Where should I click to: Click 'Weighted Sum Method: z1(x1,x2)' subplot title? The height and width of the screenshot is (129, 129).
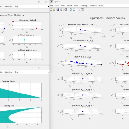[x=83, y=25]
